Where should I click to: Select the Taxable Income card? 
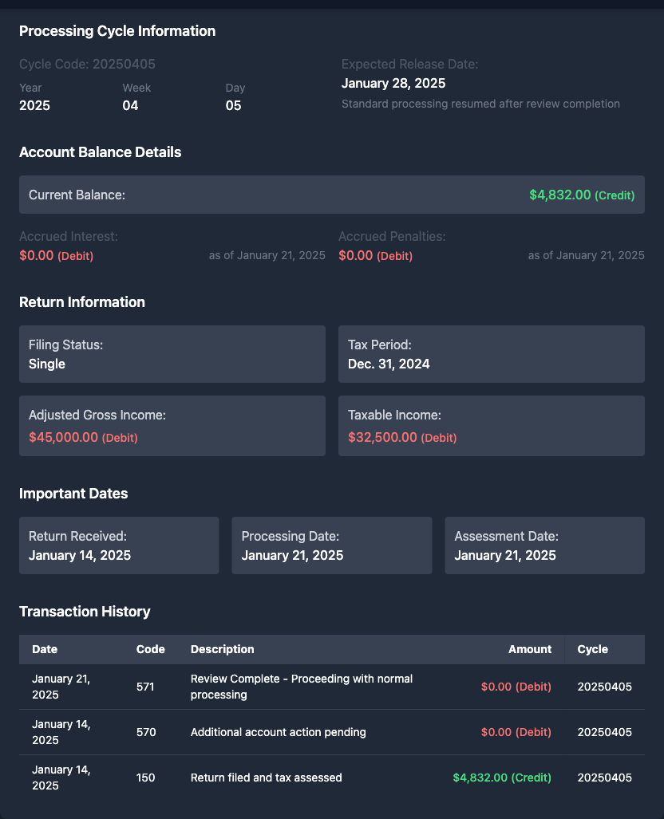(491, 426)
